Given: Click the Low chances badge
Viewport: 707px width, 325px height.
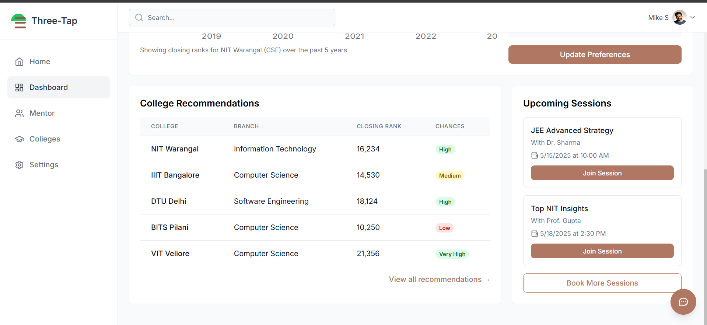Looking at the screenshot, I should pyautogui.click(x=444, y=228).
